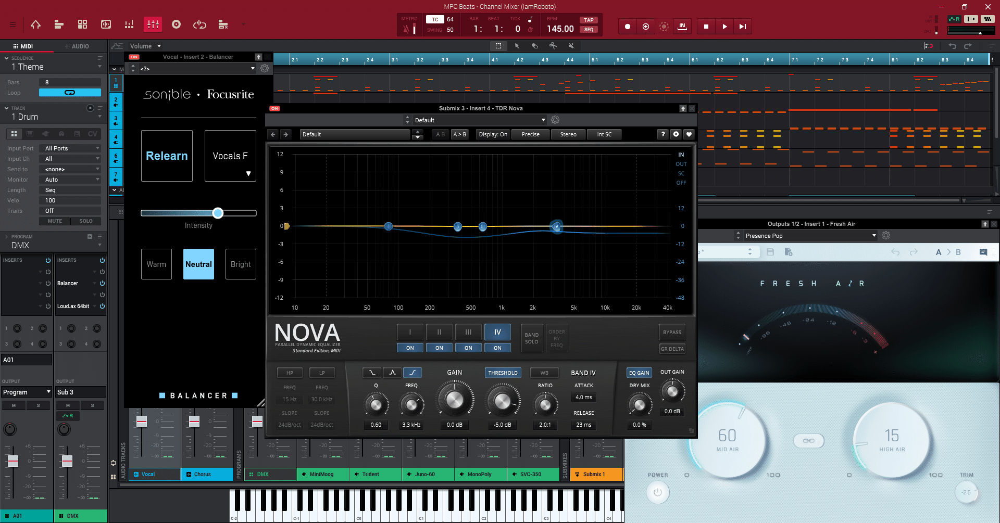Click the TDR Nova help question icon
This screenshot has width=1000, height=523.
pyautogui.click(x=663, y=134)
